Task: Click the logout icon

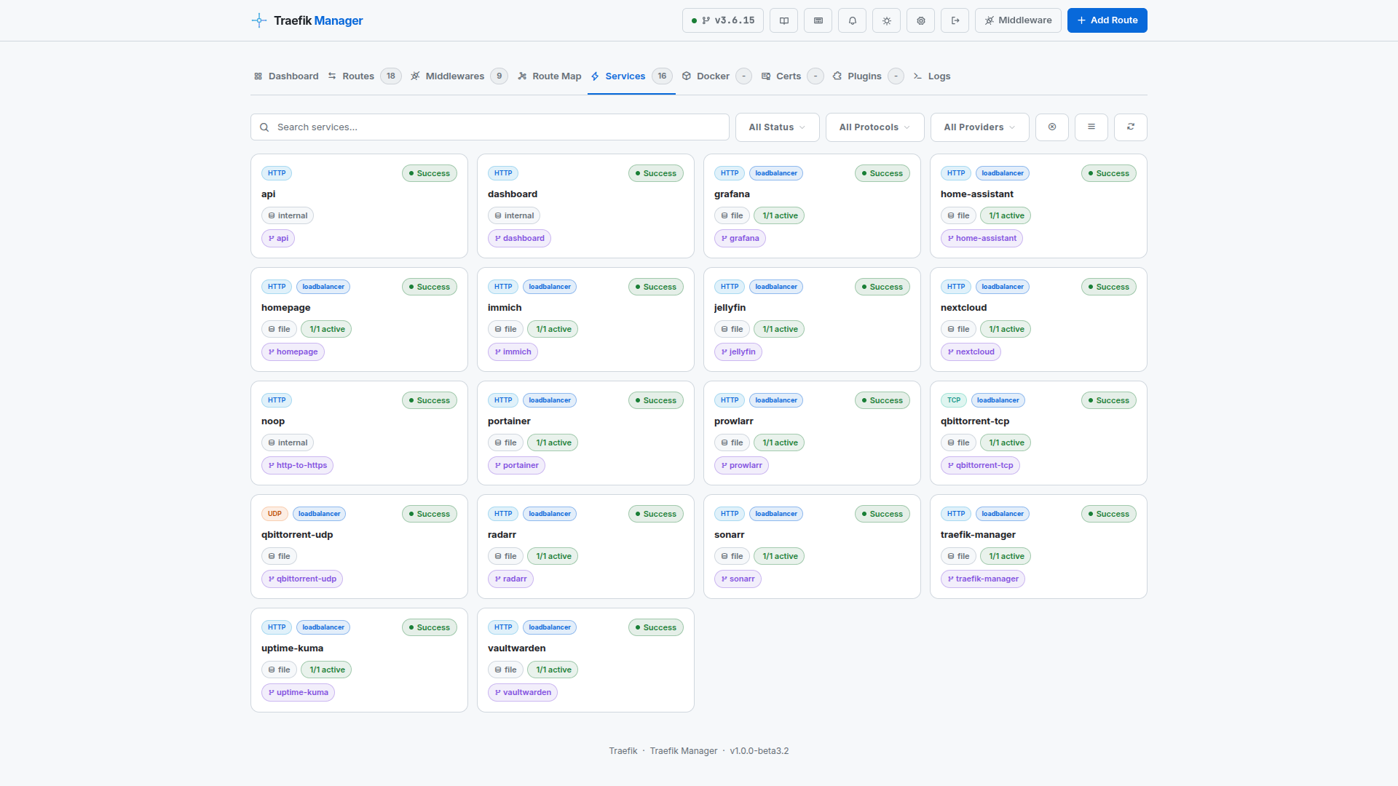Action: pyautogui.click(x=955, y=20)
